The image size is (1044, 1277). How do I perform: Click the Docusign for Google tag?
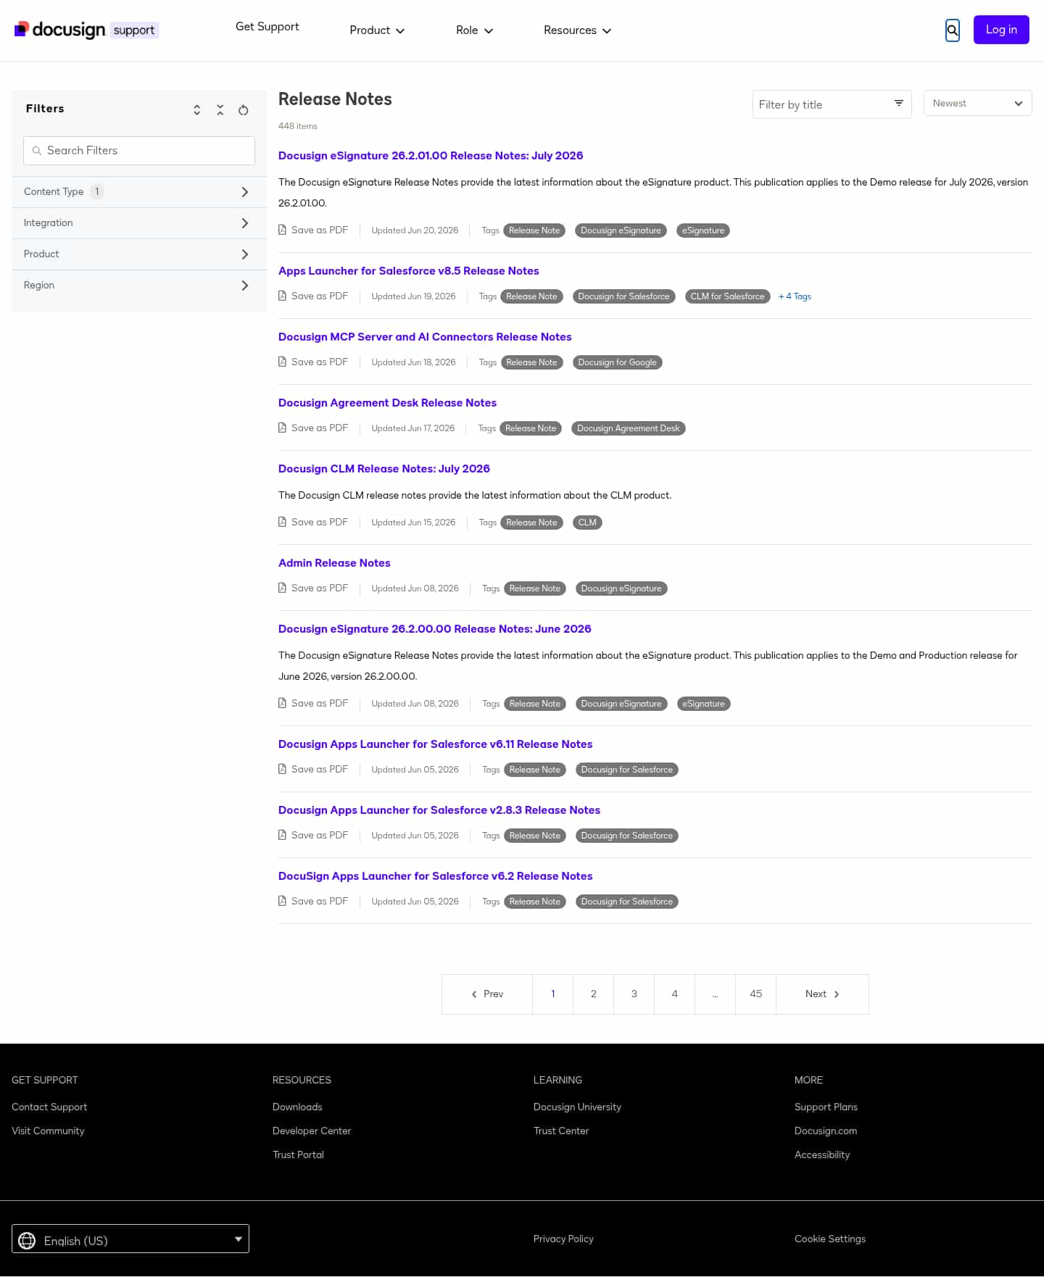tap(618, 362)
